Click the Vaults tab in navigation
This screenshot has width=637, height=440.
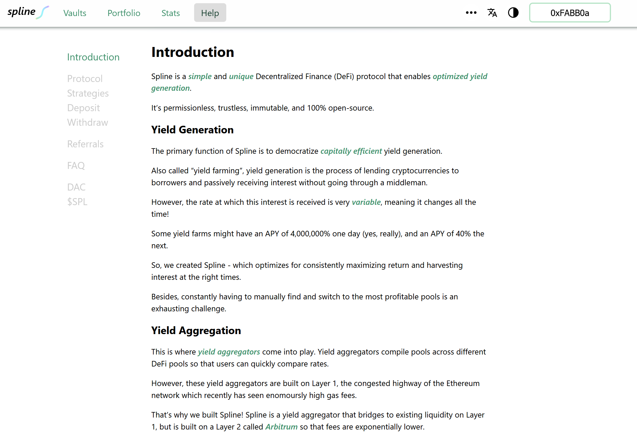pyautogui.click(x=75, y=13)
